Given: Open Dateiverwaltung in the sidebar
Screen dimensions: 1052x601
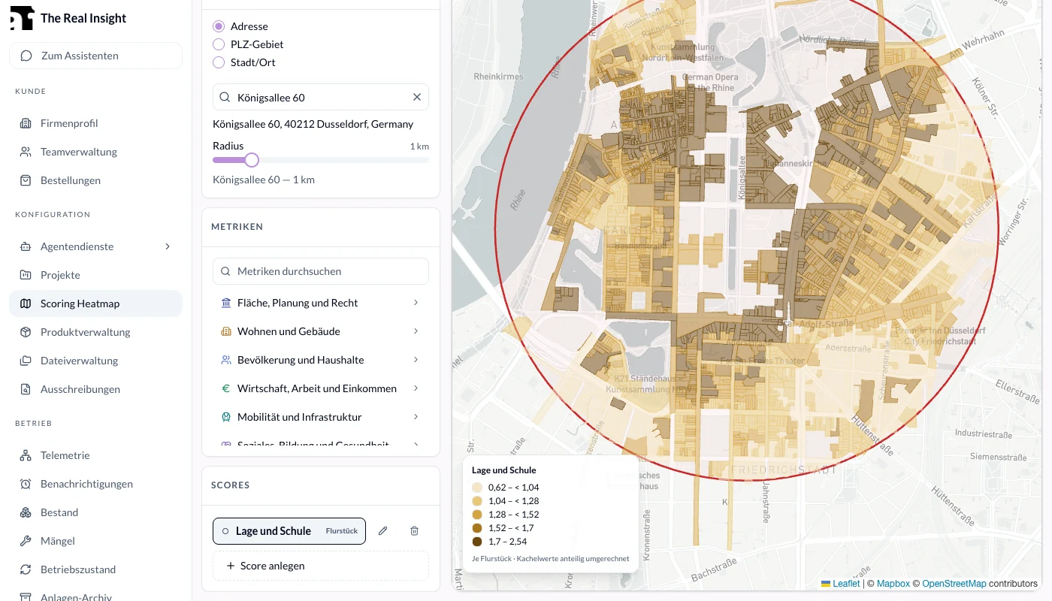Looking at the screenshot, I should pyautogui.click(x=95, y=361).
